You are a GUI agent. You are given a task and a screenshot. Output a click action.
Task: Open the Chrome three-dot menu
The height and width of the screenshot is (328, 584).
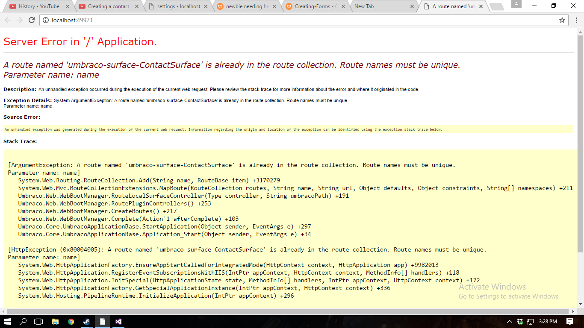coord(576,20)
